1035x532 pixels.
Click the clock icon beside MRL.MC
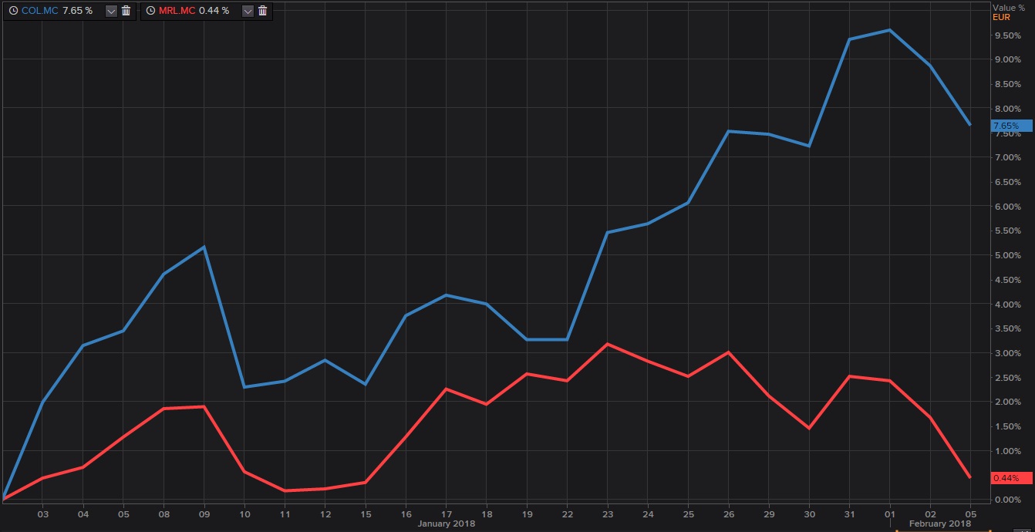click(150, 11)
